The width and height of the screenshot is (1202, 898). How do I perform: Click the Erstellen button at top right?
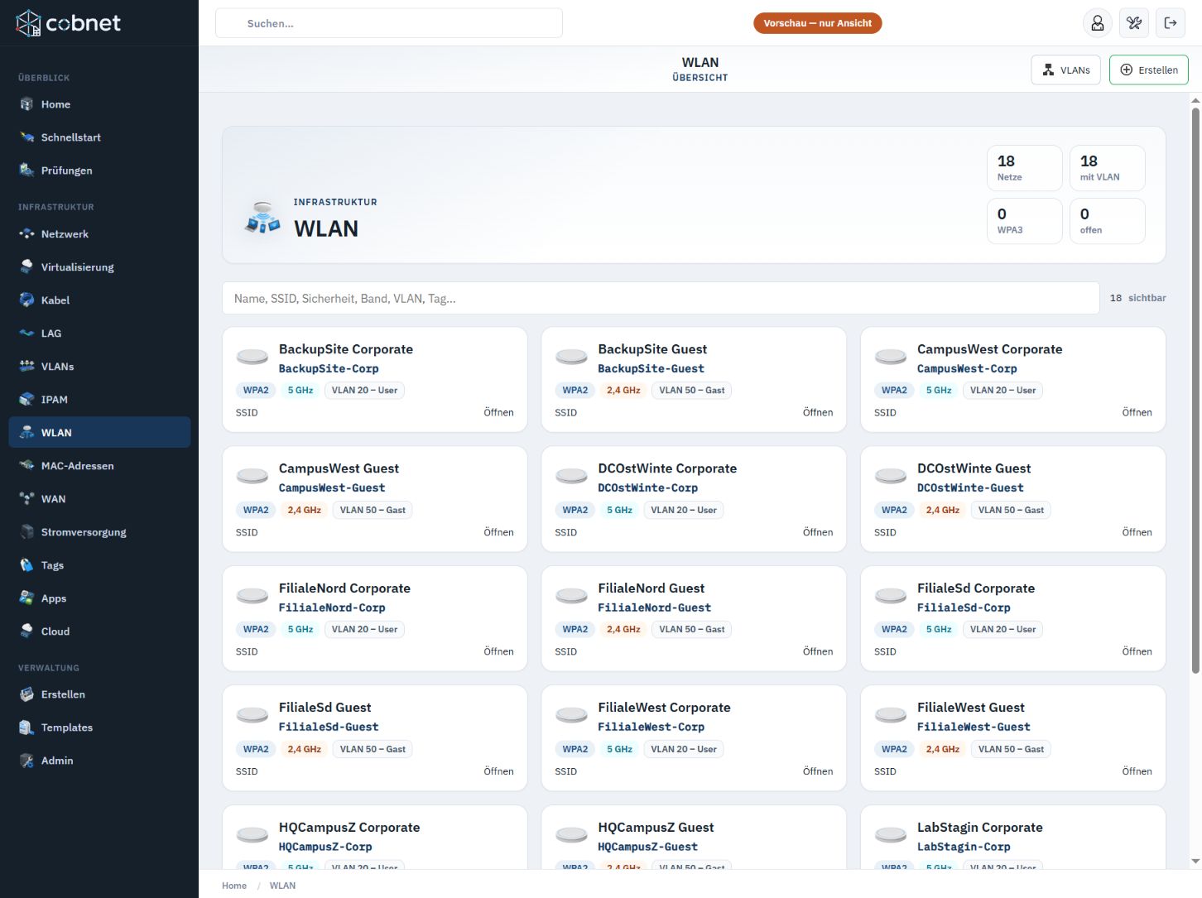pyautogui.click(x=1148, y=70)
